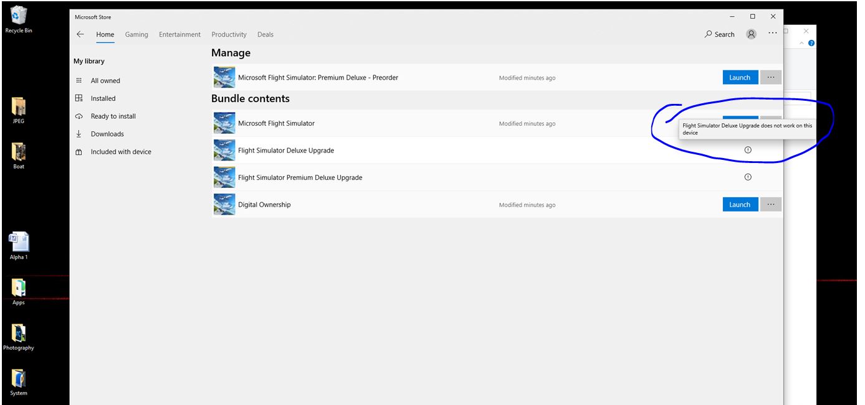Select the System folder on desktop
Viewport: 865px width, 405px height.
click(19, 383)
